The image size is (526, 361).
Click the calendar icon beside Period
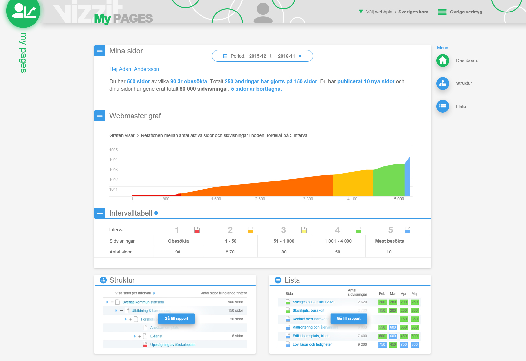coord(225,56)
